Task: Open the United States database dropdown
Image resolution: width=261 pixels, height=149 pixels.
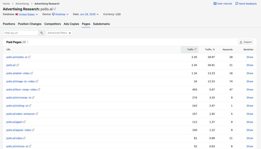Action: (27, 14)
